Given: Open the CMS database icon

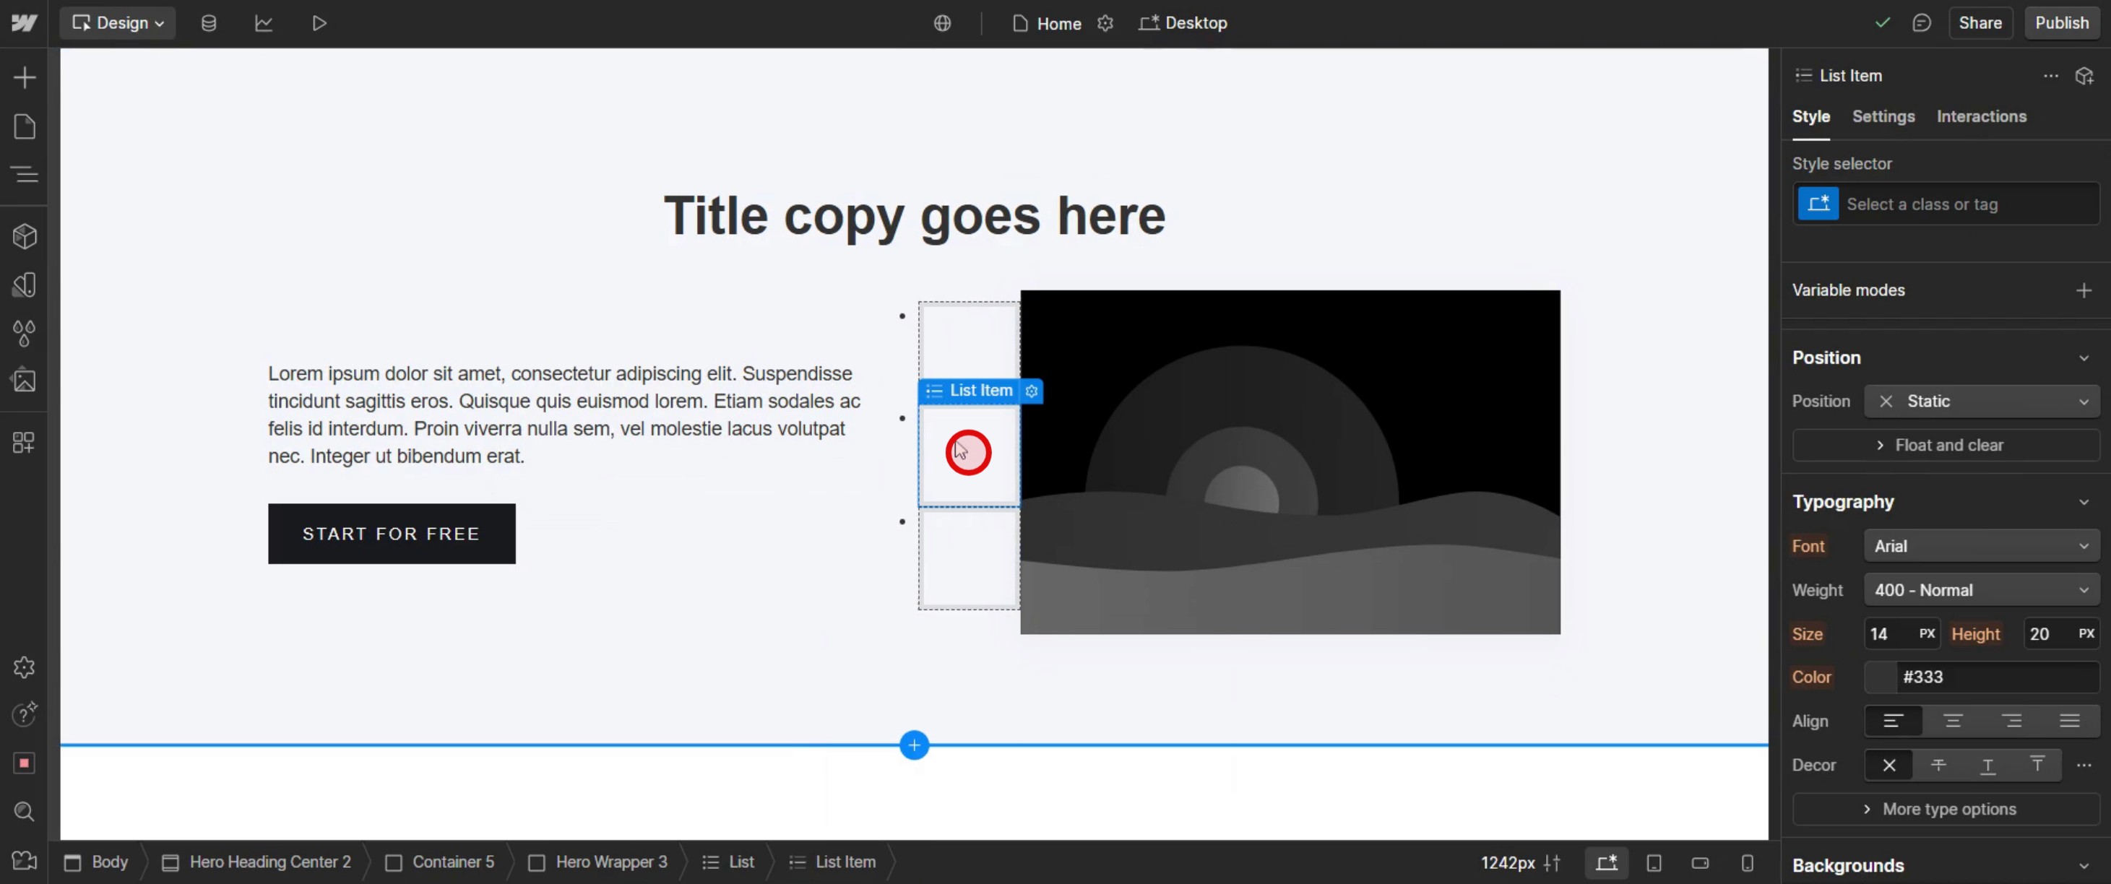Looking at the screenshot, I should (209, 23).
